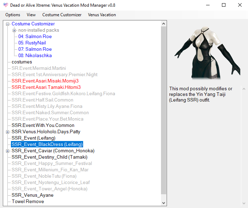248x208 pixels.
Task: Select SSR_Event_BlackDress (Leifang) highlighted mod
Action: 47,144
